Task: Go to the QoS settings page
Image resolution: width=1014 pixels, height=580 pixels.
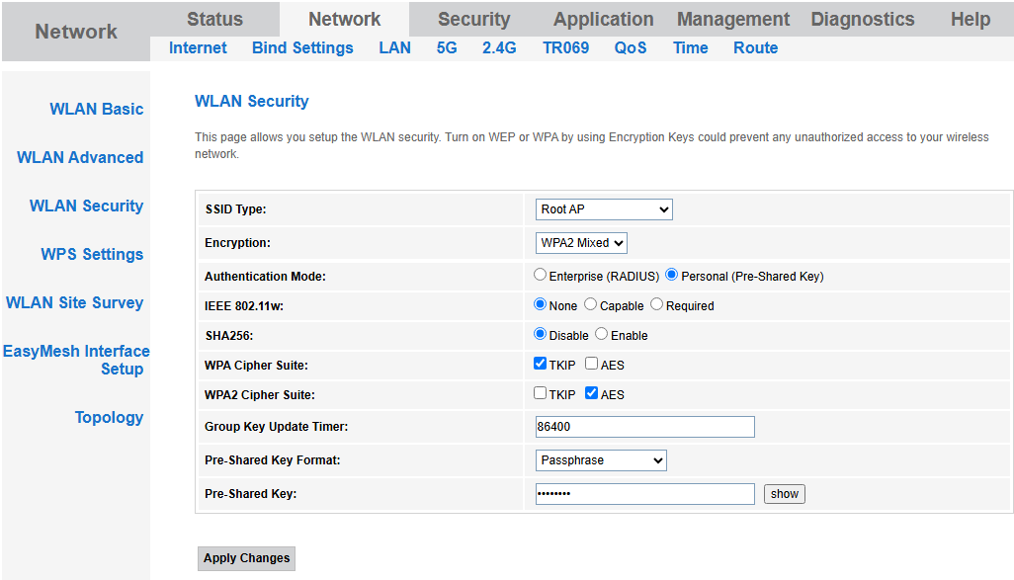Action: click(630, 48)
